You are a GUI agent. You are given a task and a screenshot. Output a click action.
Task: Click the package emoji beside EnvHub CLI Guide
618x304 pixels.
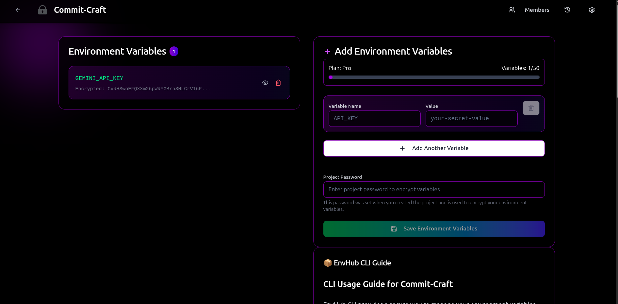click(x=328, y=263)
